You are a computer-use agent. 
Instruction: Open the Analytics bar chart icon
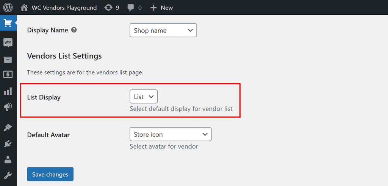8,91
